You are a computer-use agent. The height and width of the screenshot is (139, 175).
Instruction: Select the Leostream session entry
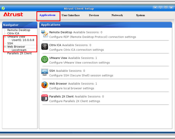pyautogui.click(x=19, y=50)
